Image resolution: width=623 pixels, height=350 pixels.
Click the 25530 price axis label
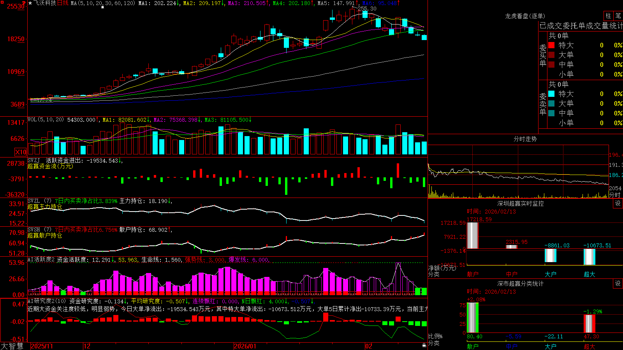[x=16, y=7]
